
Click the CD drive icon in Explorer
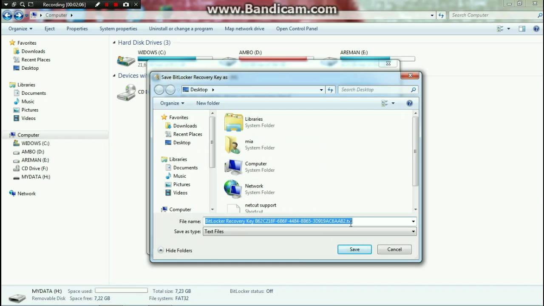click(126, 93)
